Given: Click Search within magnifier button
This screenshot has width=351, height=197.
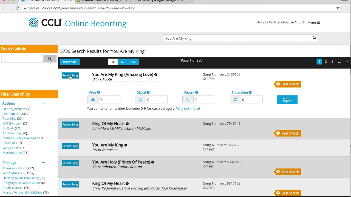Looking at the screenshot, I should (x=50, y=59).
